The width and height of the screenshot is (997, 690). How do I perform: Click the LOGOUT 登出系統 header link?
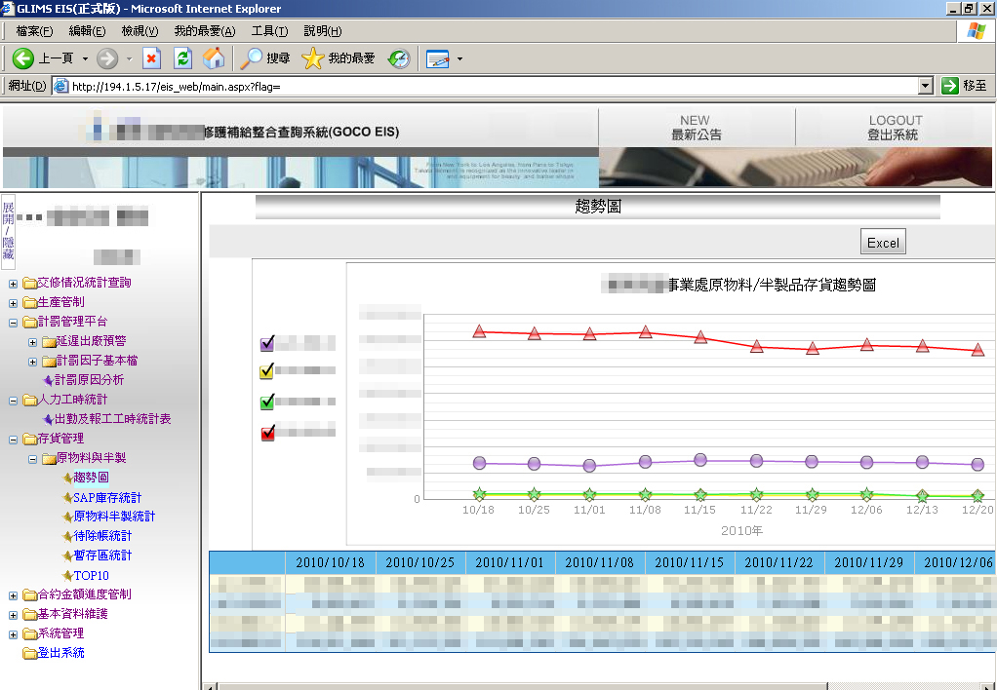(x=895, y=128)
